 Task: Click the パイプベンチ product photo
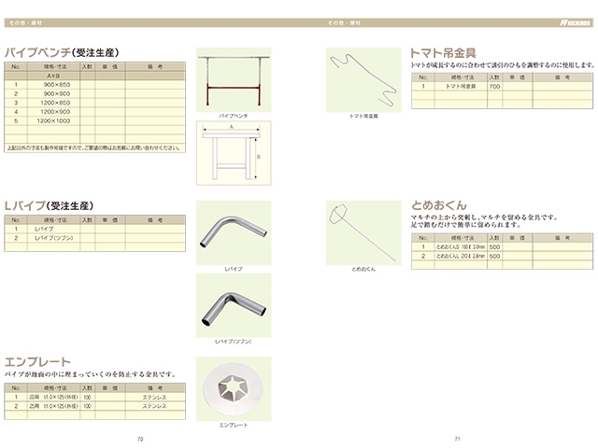234,79
